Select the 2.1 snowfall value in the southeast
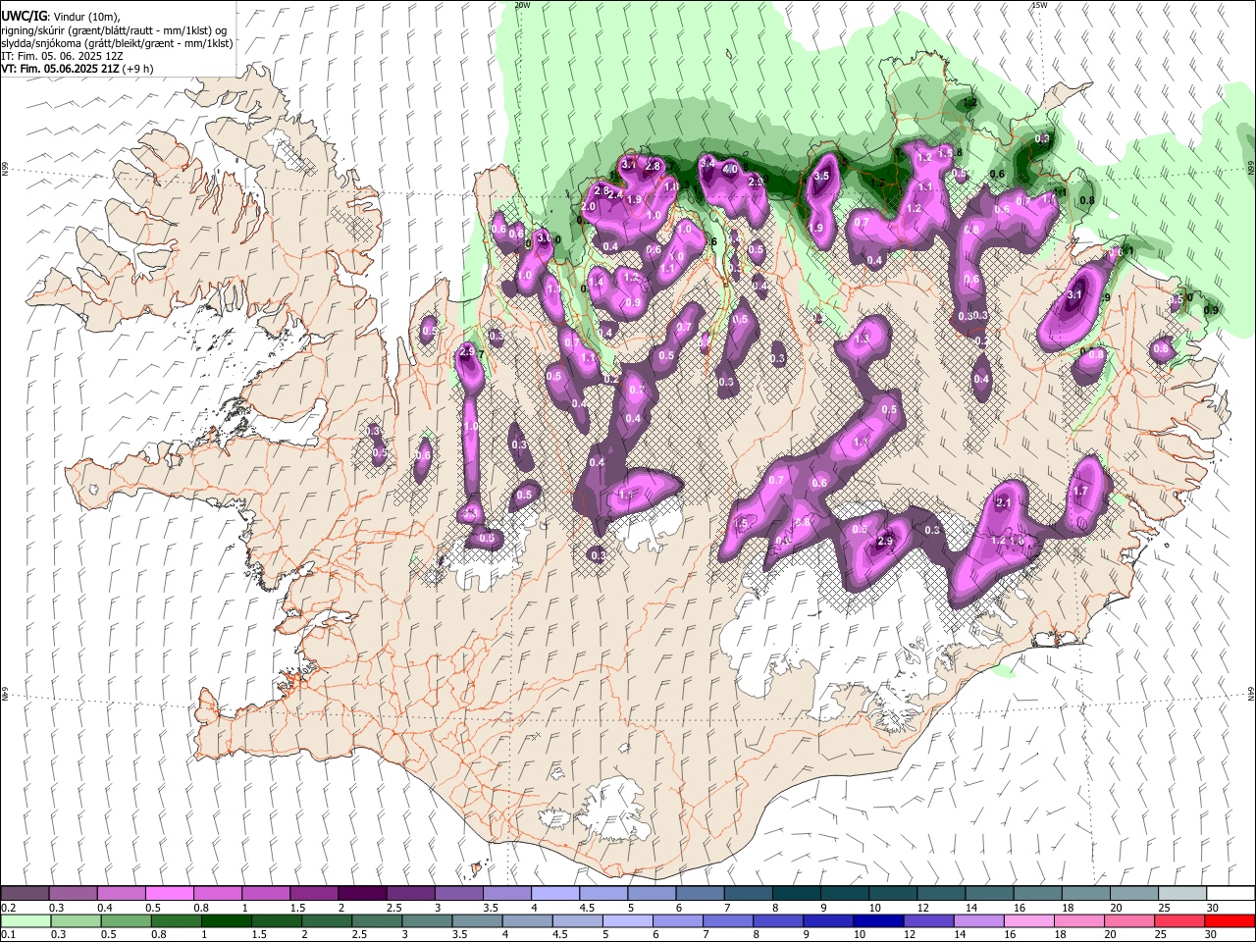1256x942 pixels. 1003,502
